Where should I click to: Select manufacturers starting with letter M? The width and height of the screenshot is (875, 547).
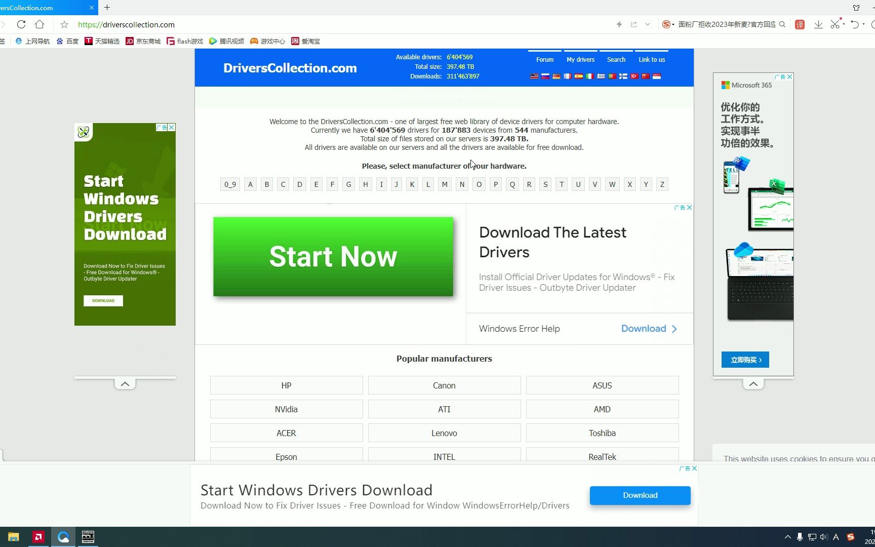(x=445, y=184)
